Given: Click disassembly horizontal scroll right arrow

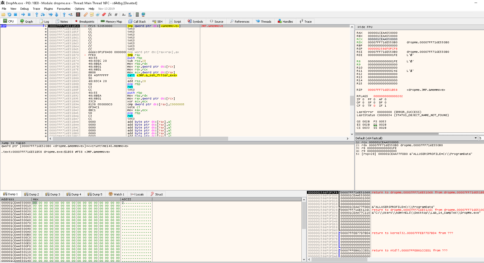Looking at the screenshot, I should (x=348, y=138).
